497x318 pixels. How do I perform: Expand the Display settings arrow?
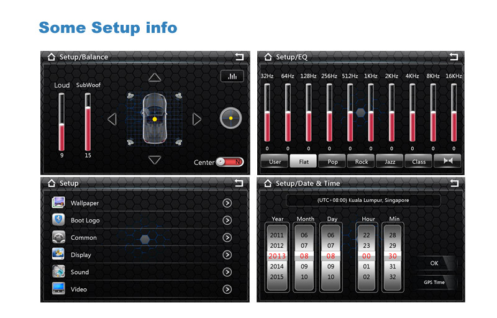[x=227, y=255]
